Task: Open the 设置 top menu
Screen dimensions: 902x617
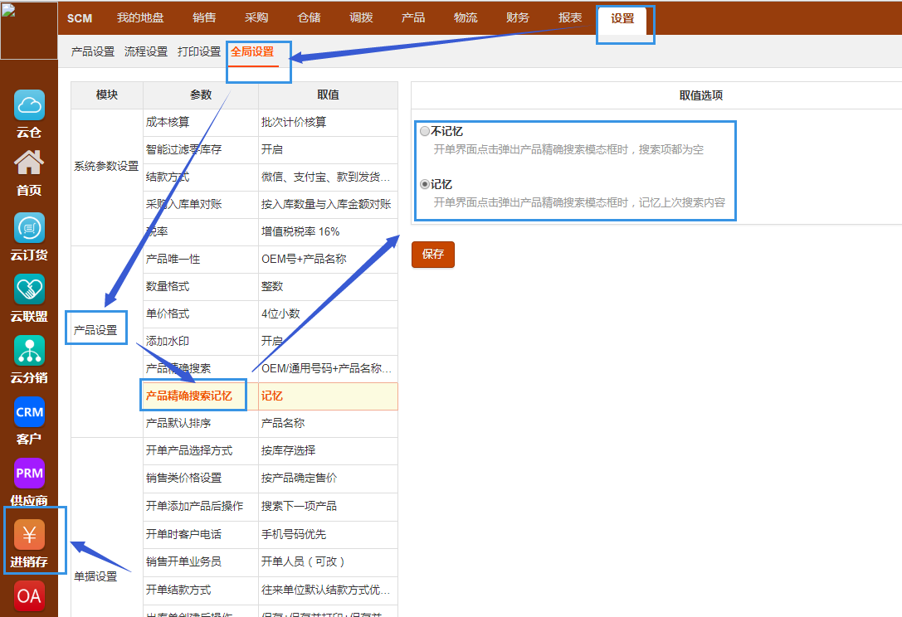Action: [622, 18]
